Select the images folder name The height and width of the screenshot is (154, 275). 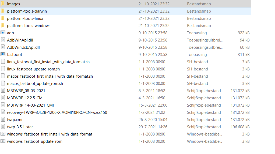click(x=13, y=4)
